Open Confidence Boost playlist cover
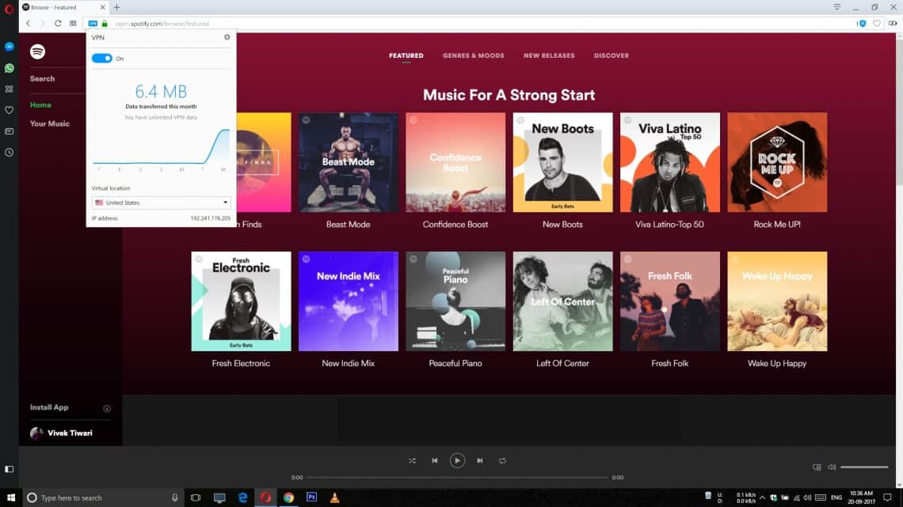Screen dimensions: 903x507 (455, 162)
